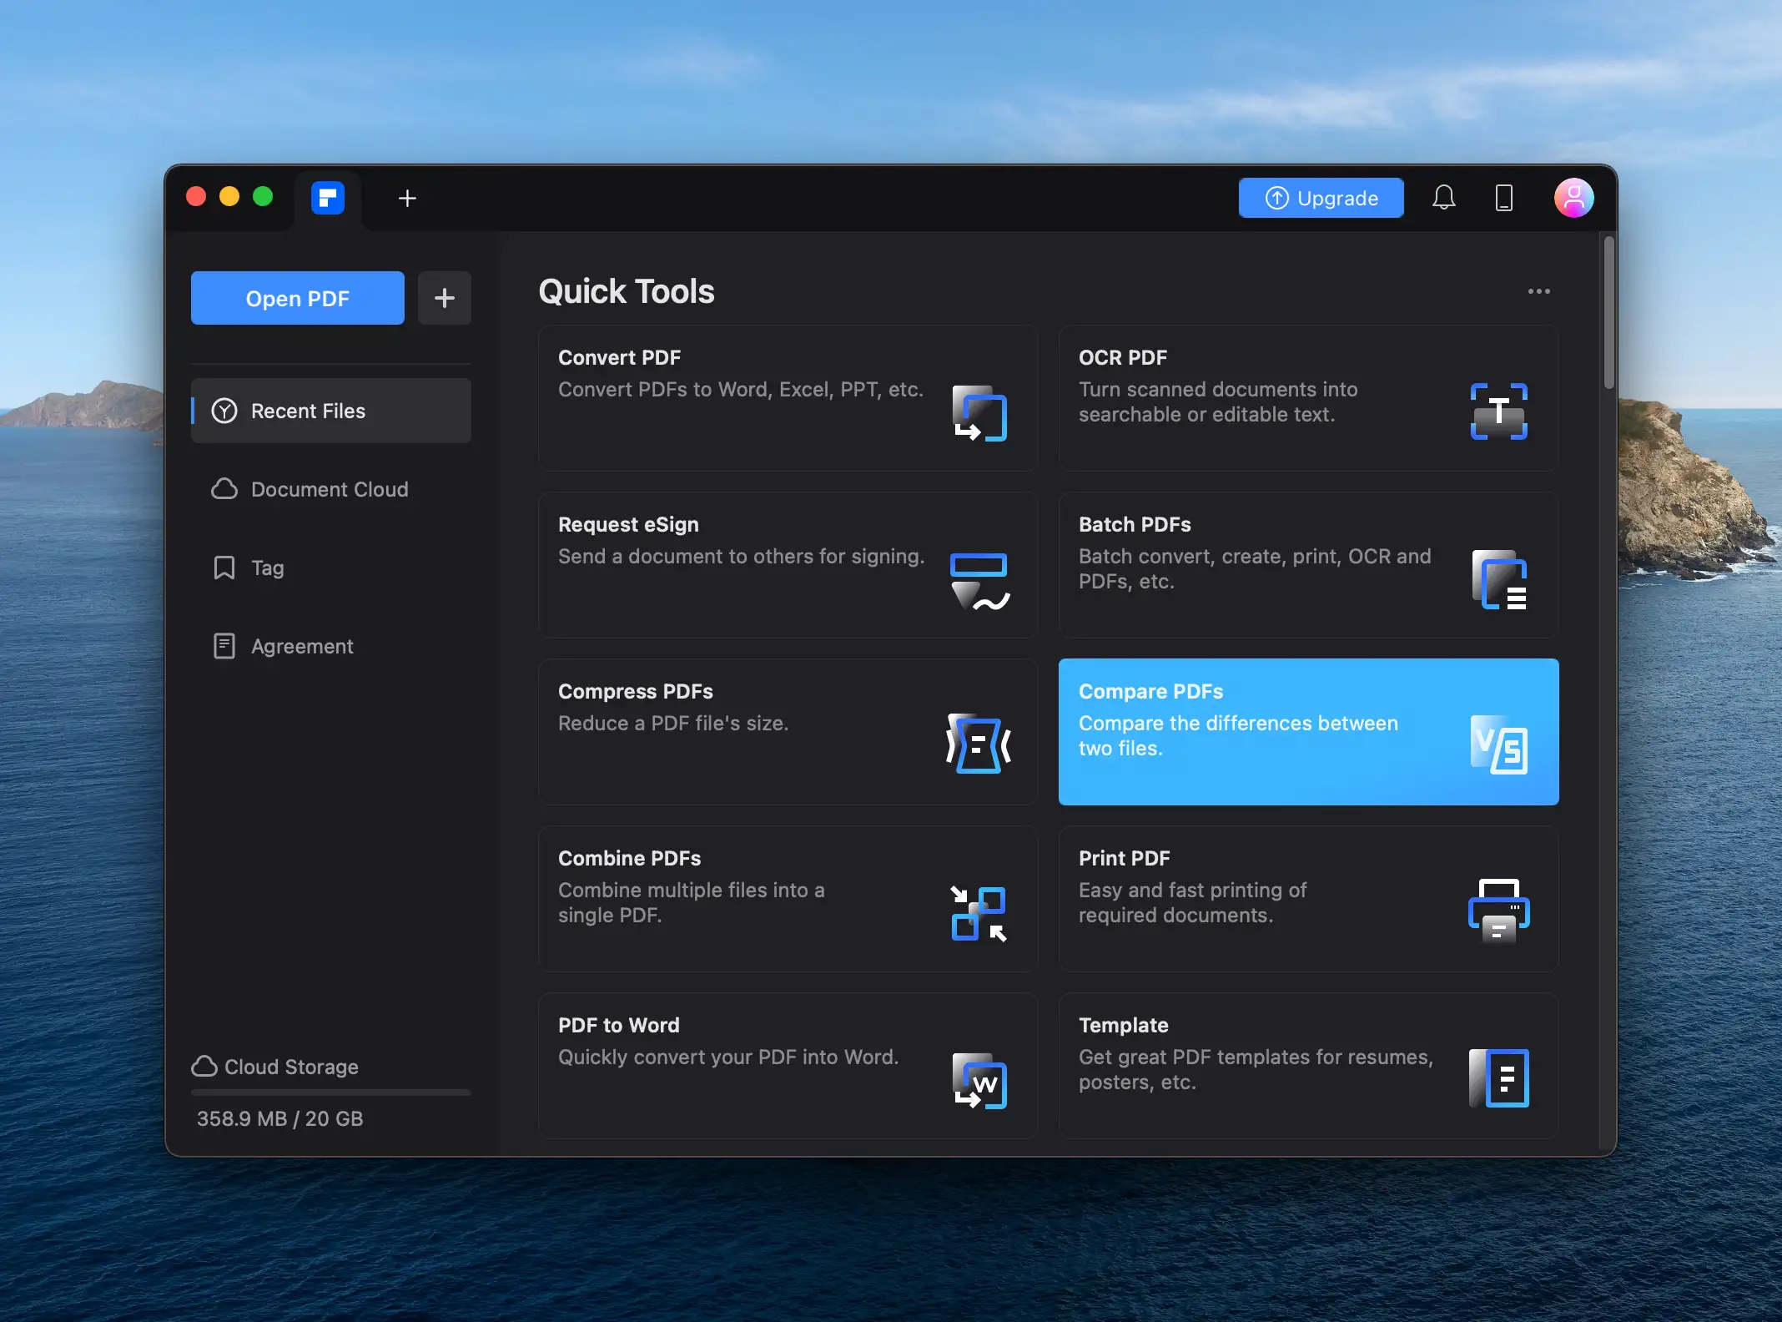
Task: Open the highlighted Compare PDFs card
Action: 1308,732
